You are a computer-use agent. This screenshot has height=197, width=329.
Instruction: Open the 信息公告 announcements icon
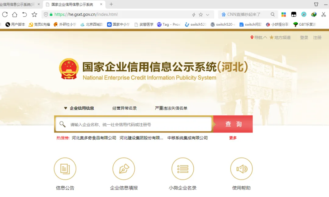65,169
